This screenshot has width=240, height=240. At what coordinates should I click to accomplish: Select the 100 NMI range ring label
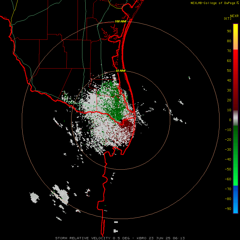(121, 21)
